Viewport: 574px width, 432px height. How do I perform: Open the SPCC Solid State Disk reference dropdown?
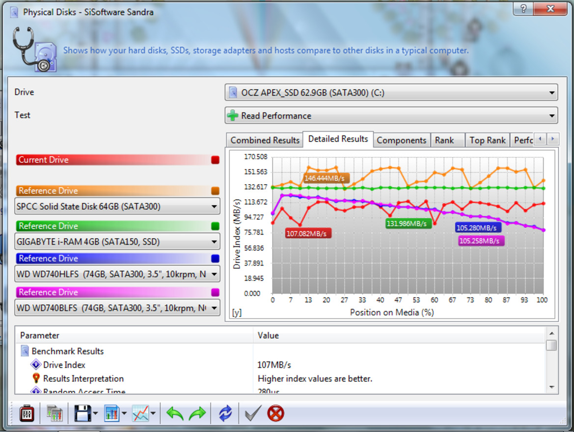click(117, 207)
